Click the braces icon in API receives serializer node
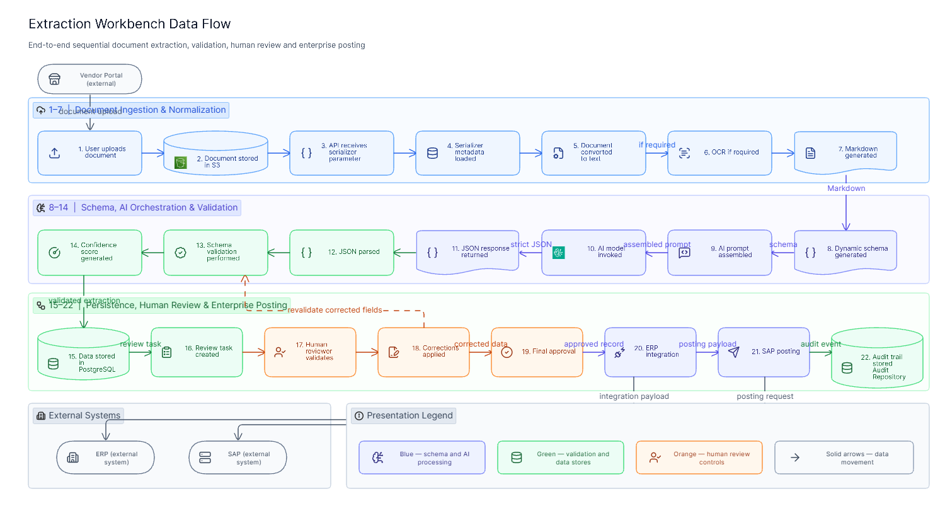The image size is (945, 506). pos(307,152)
